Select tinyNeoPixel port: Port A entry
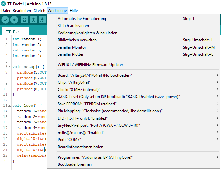Image resolution: width=221 pixels, height=170 pixels. [x=133, y=125]
